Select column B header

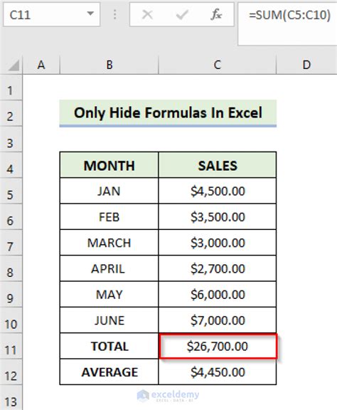tap(109, 65)
